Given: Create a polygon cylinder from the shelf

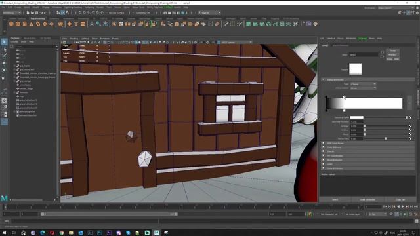Looking at the screenshot, I should (25, 24).
